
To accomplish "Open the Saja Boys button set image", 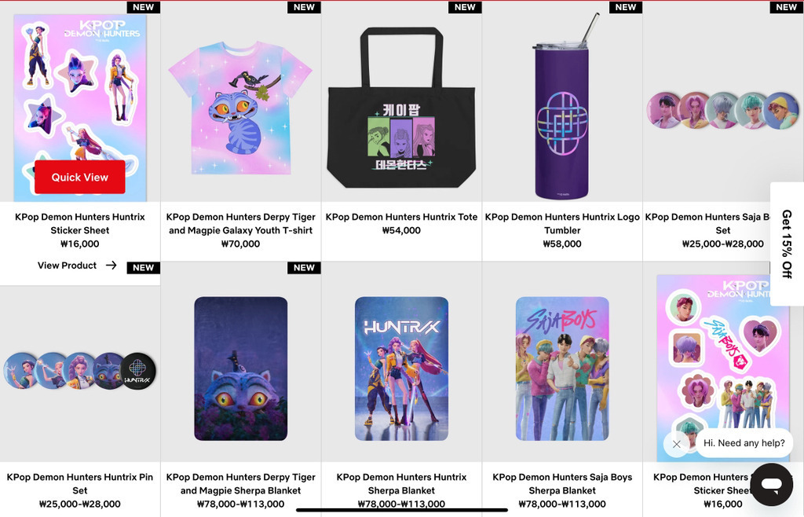I will 722,110.
